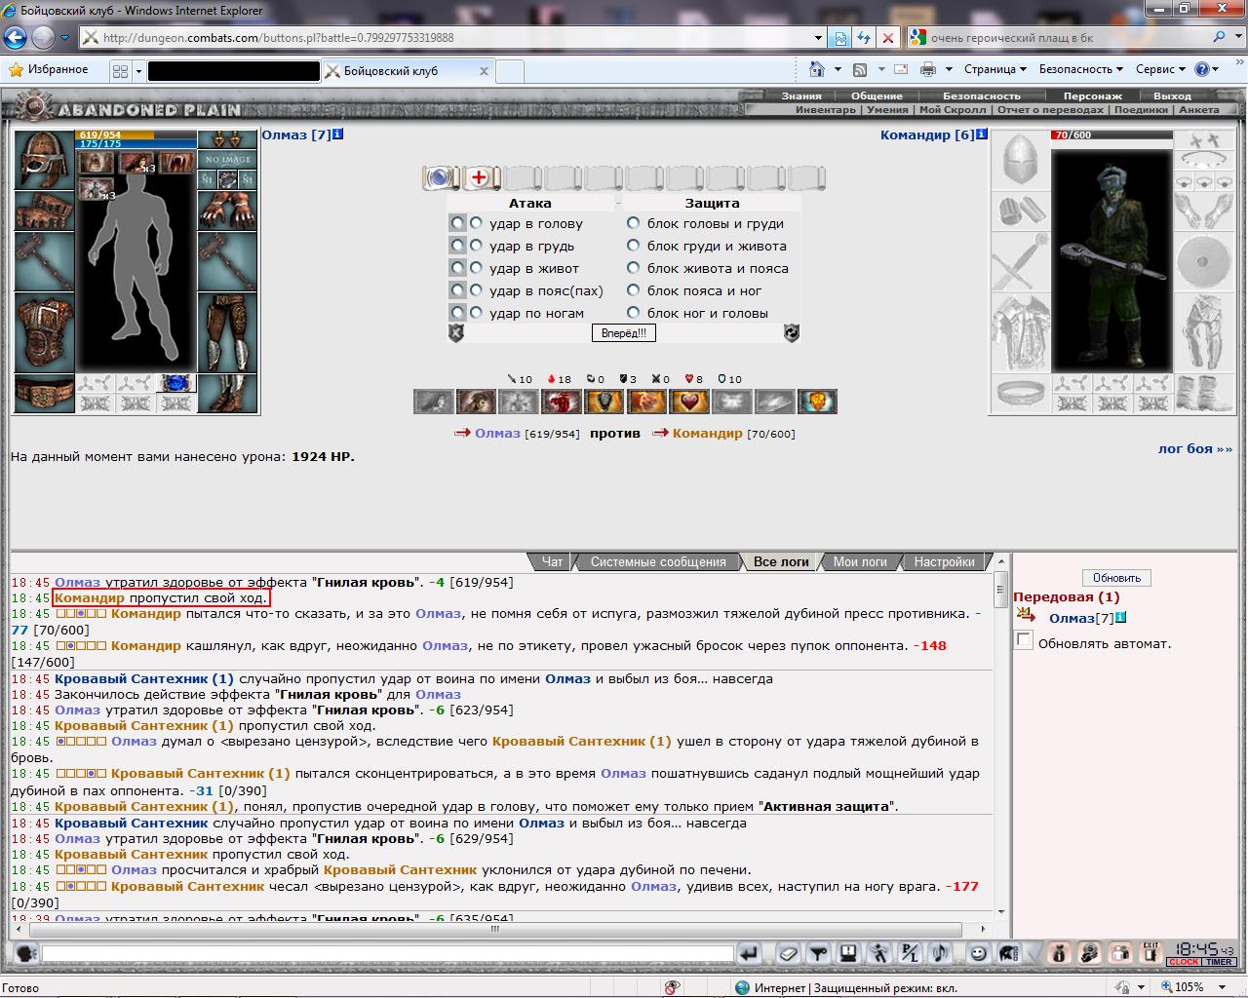Image resolution: width=1248 pixels, height=998 pixels.
Task: Enable the Обновлять автомат checkbox
Action: coord(1024,640)
